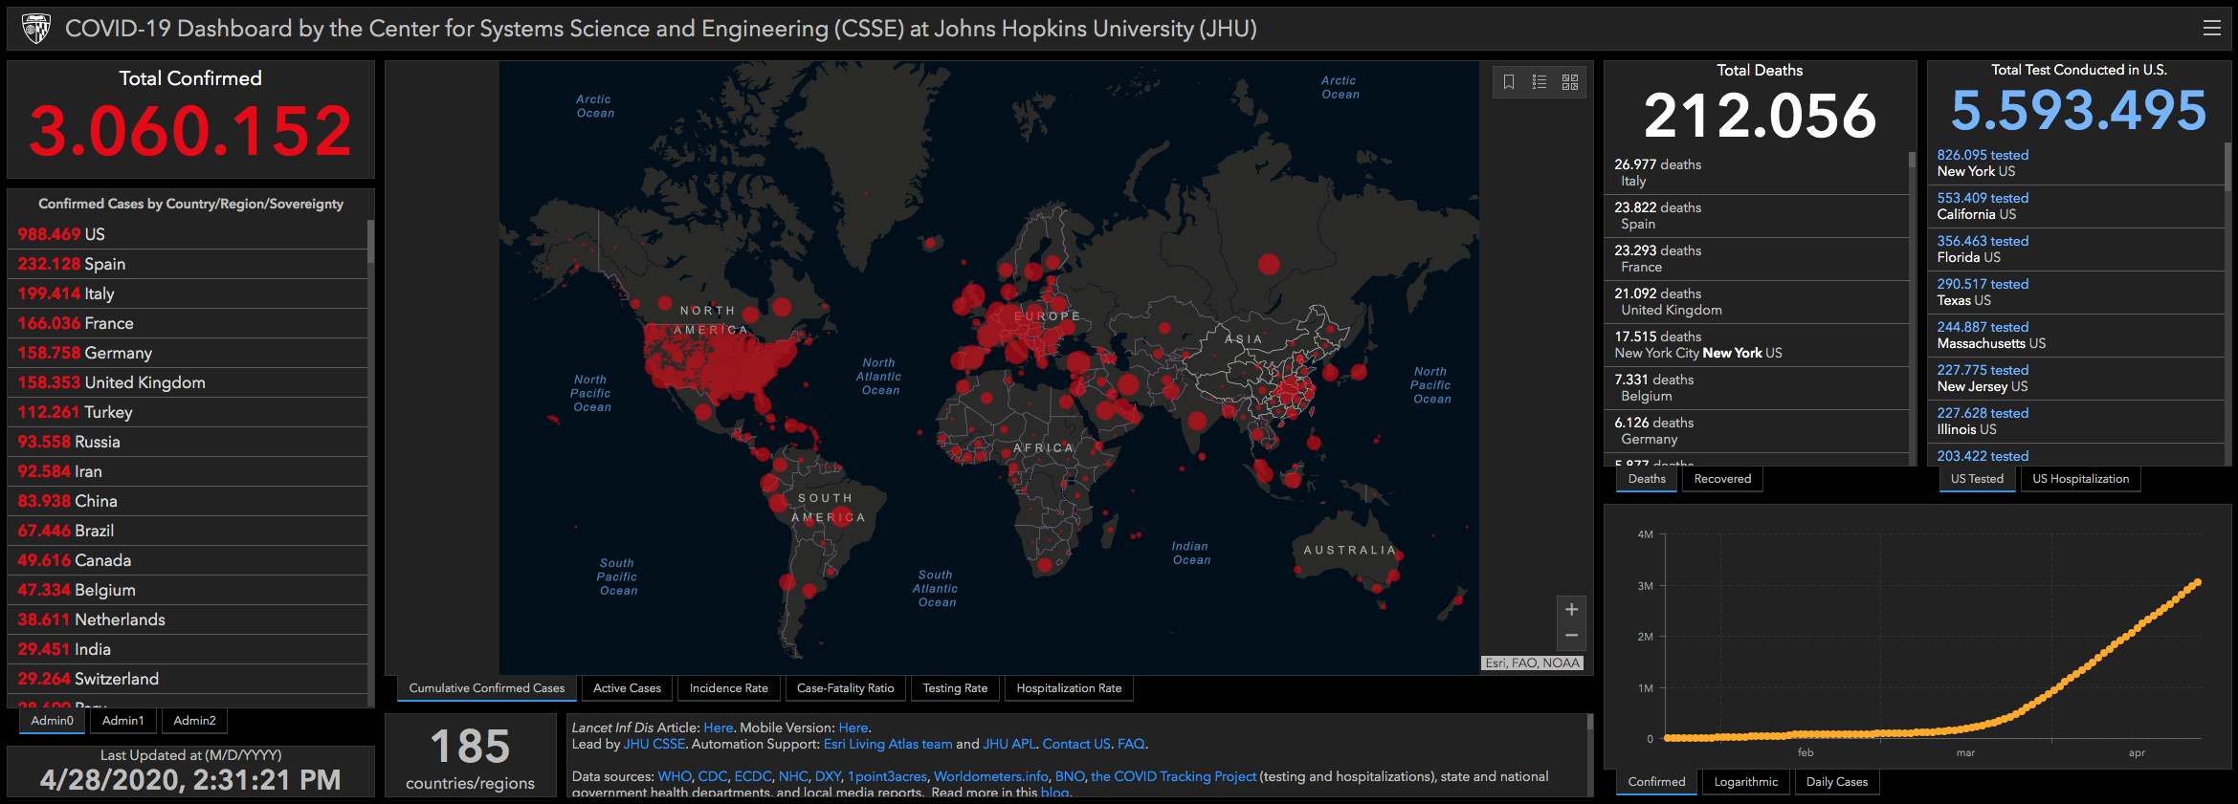
Task: Select the Admin0 tab
Action: tap(53, 721)
